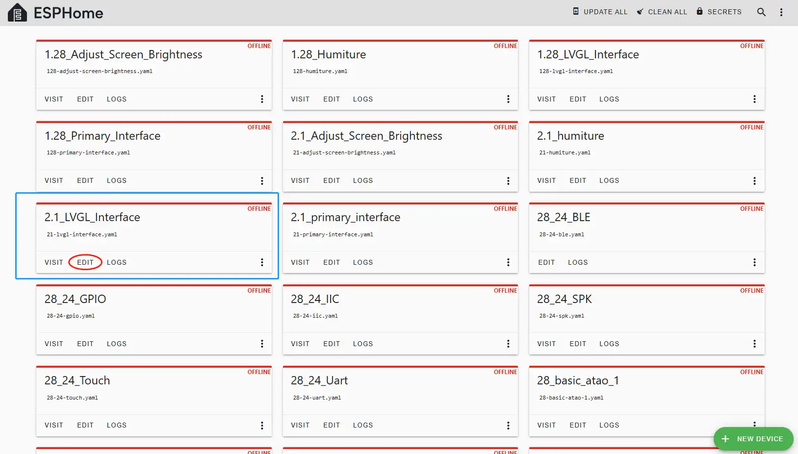Open the Secrets editor
798x454 pixels.
coord(719,12)
